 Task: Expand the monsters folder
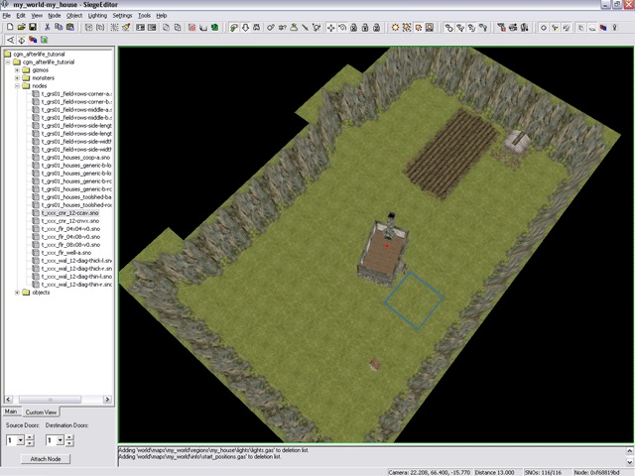17,78
